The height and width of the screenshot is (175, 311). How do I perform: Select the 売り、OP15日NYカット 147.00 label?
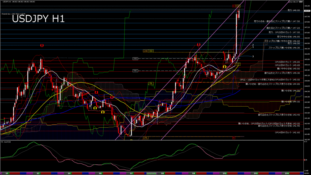(284, 32)
